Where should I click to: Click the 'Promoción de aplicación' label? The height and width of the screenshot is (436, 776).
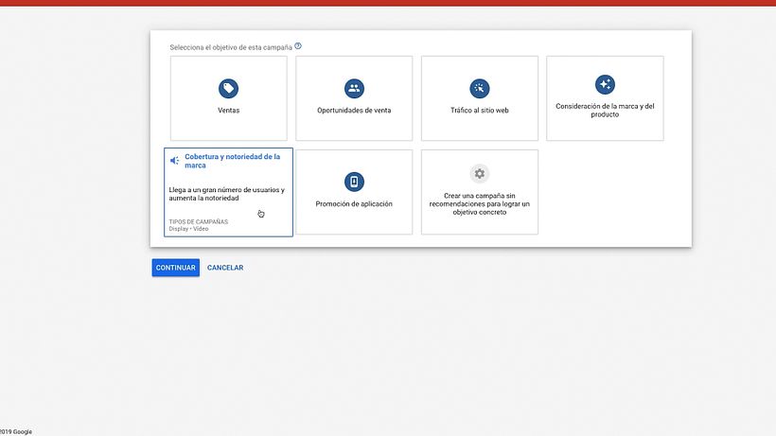(354, 203)
